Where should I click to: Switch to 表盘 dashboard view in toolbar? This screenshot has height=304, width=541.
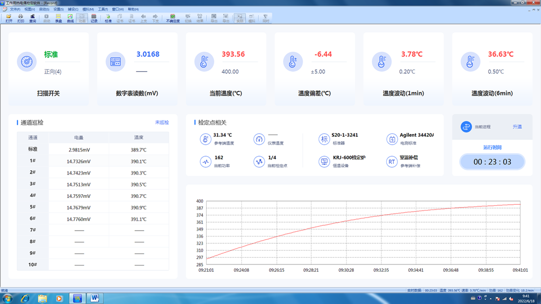(x=58, y=18)
